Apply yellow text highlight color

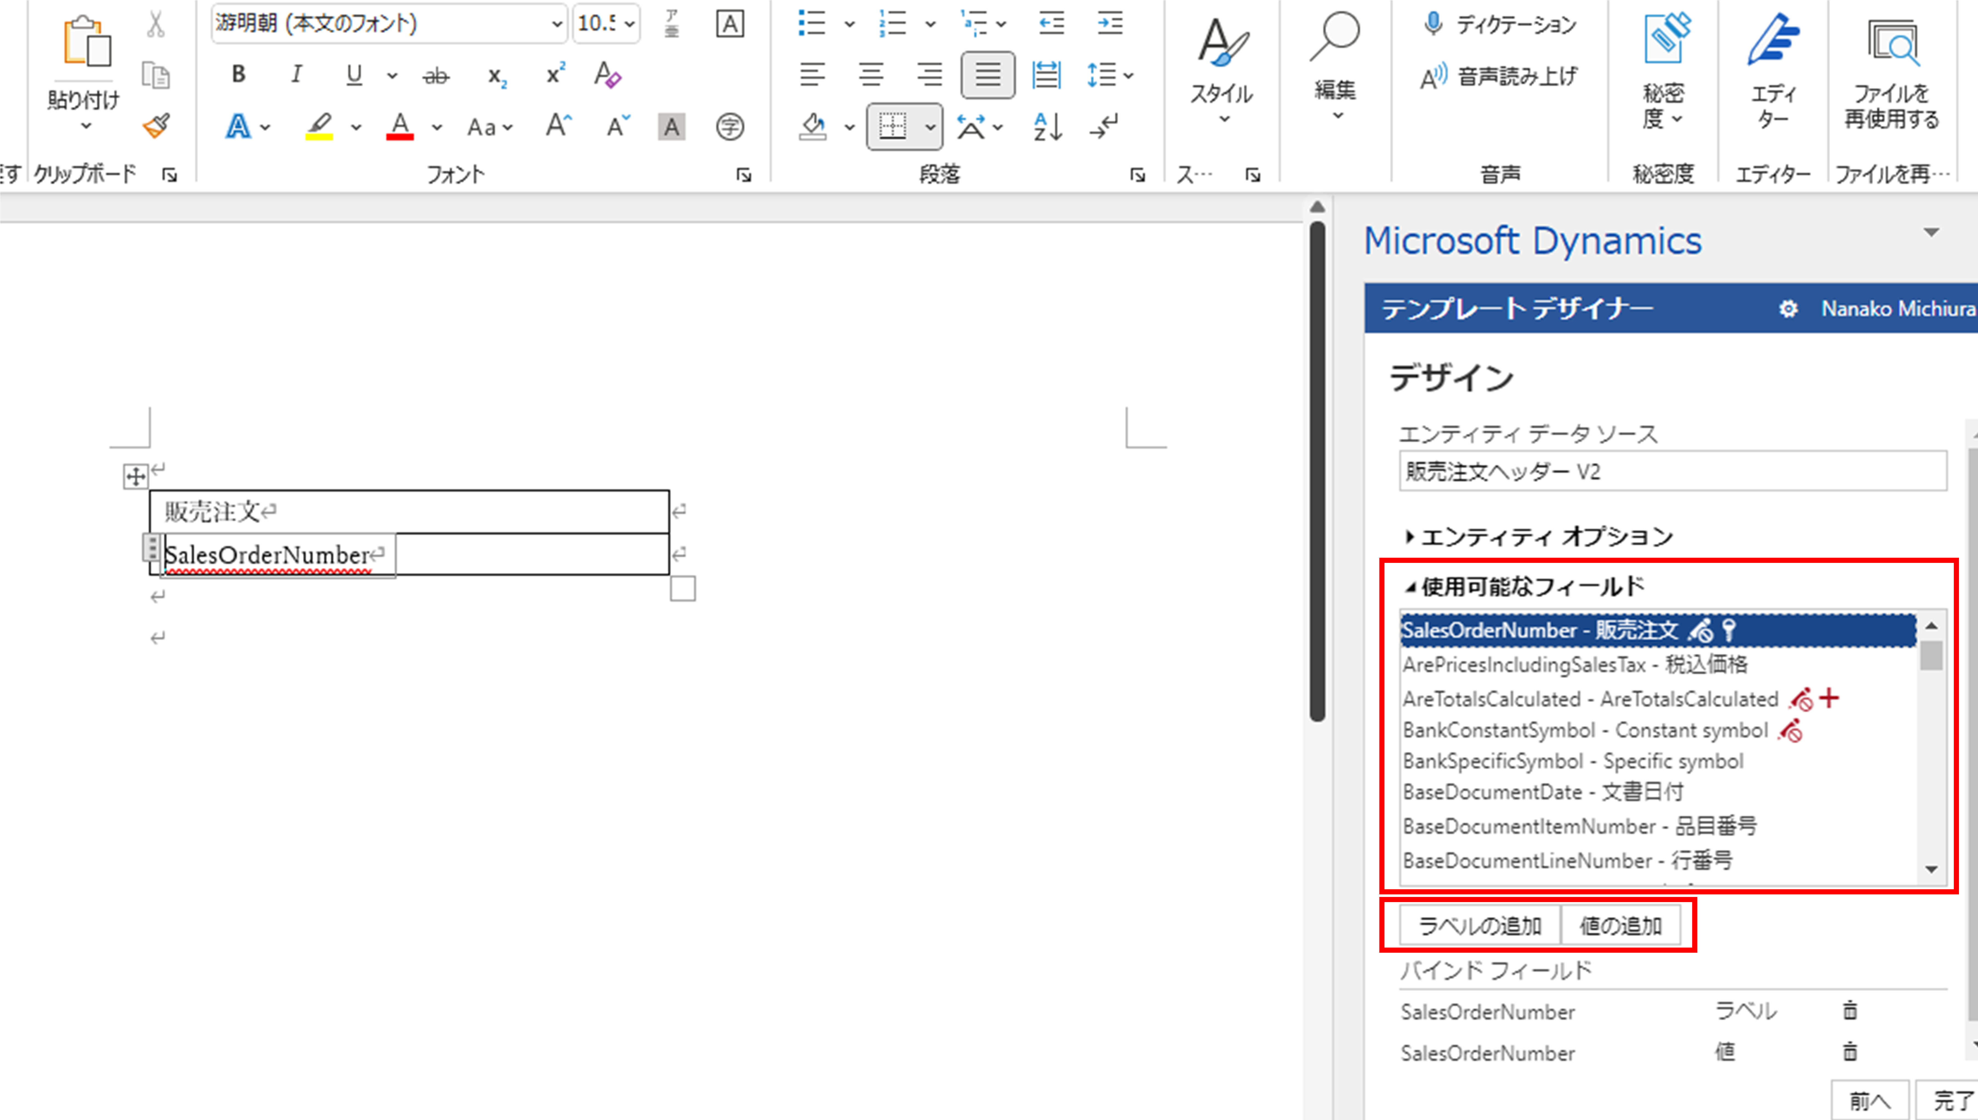point(319,126)
